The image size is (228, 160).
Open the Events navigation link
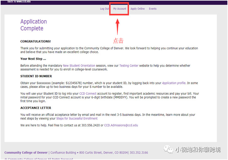(153, 9)
